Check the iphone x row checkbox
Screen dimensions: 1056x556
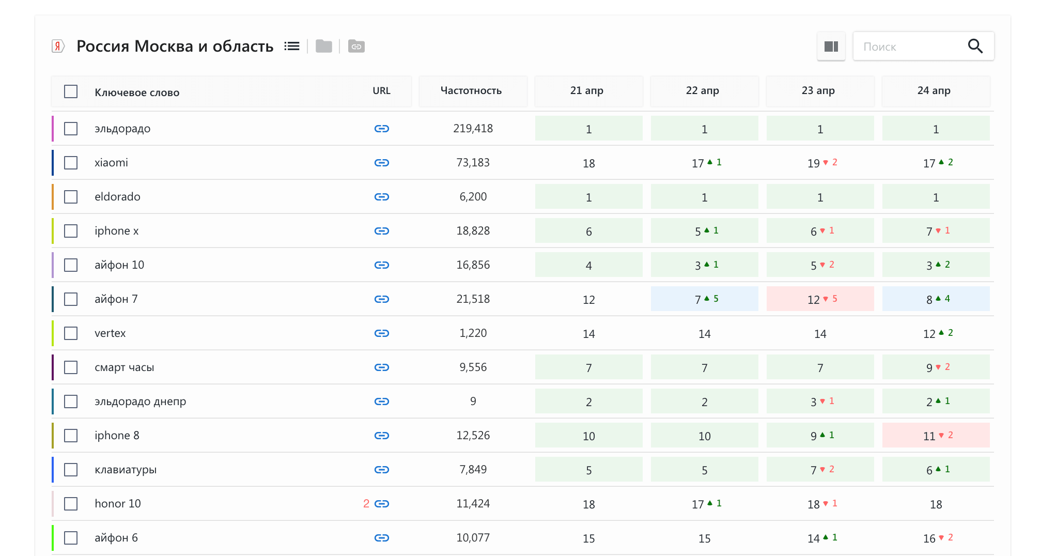pos(71,231)
